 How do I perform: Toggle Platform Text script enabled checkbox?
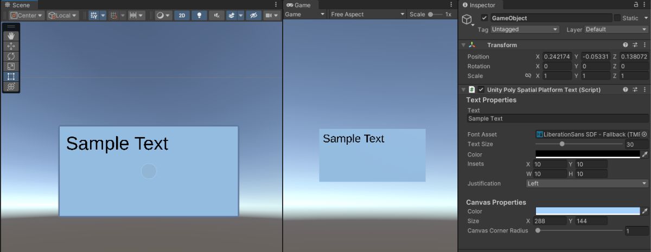click(x=481, y=89)
